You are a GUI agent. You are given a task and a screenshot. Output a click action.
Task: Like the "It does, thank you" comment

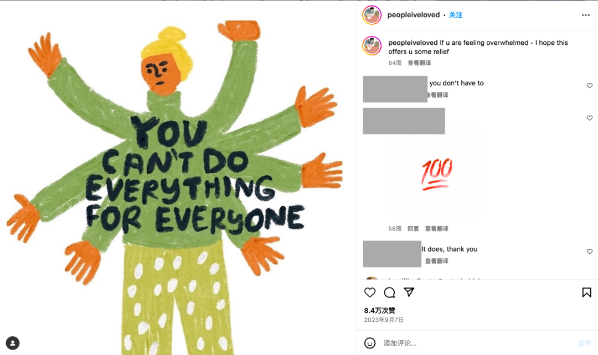click(590, 252)
